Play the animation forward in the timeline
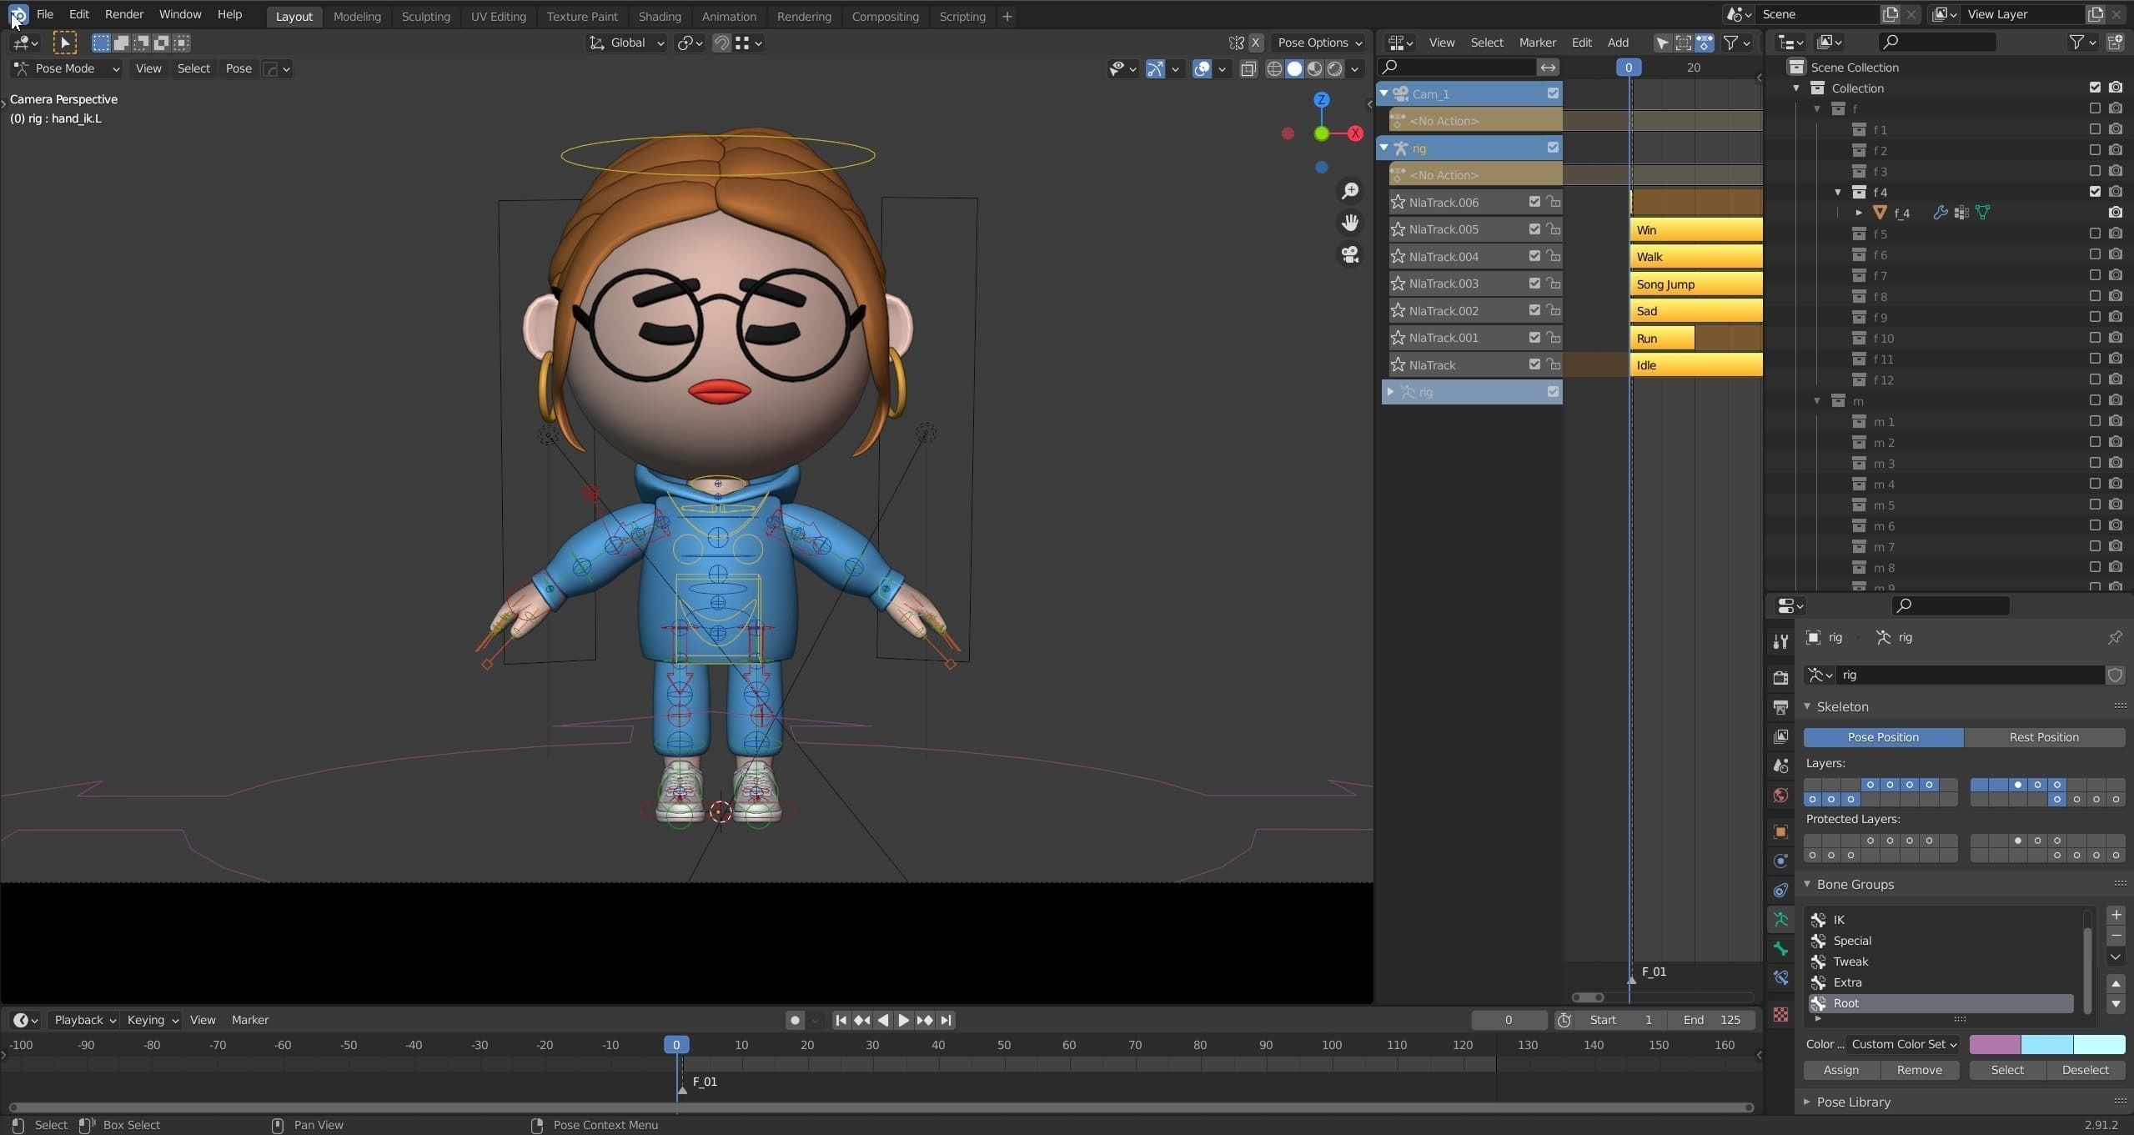 (903, 1020)
